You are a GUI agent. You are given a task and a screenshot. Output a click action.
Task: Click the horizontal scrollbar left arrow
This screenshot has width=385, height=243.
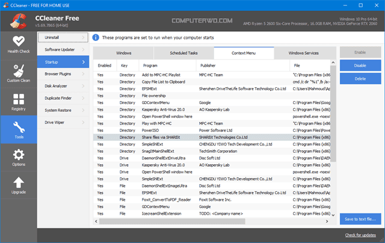96,221
